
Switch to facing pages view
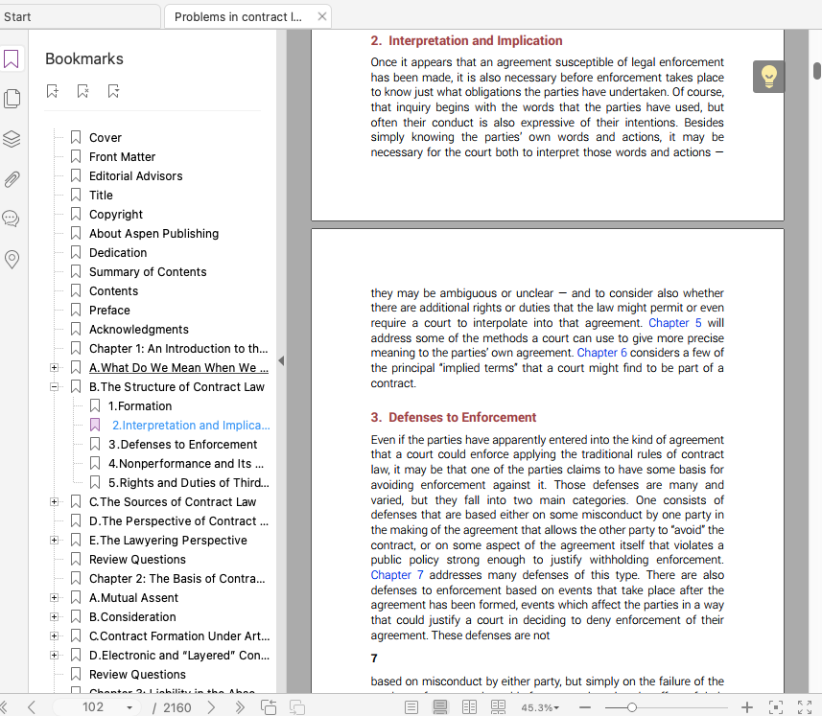(469, 707)
